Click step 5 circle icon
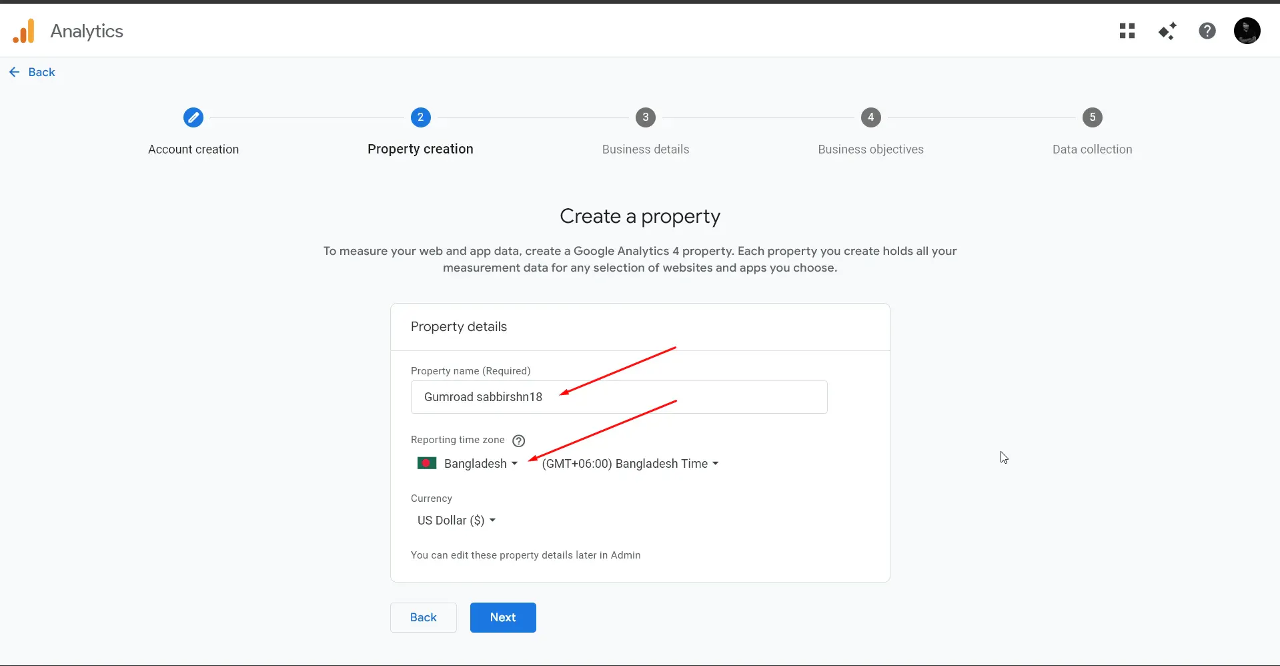Image resolution: width=1280 pixels, height=666 pixels. point(1093,117)
